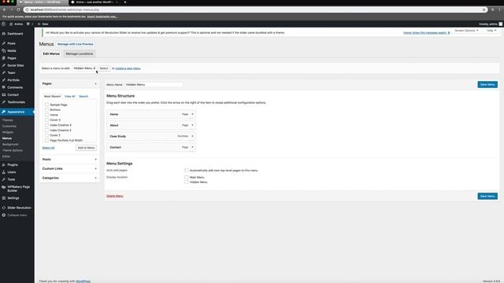This screenshot has height=283, width=504.
Task: Open Dashboard via its sidebar icon
Action: tap(3, 34)
